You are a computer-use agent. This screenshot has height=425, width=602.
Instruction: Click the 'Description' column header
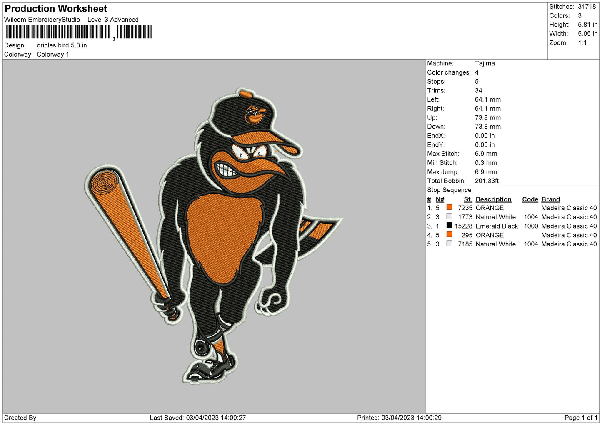pos(493,199)
